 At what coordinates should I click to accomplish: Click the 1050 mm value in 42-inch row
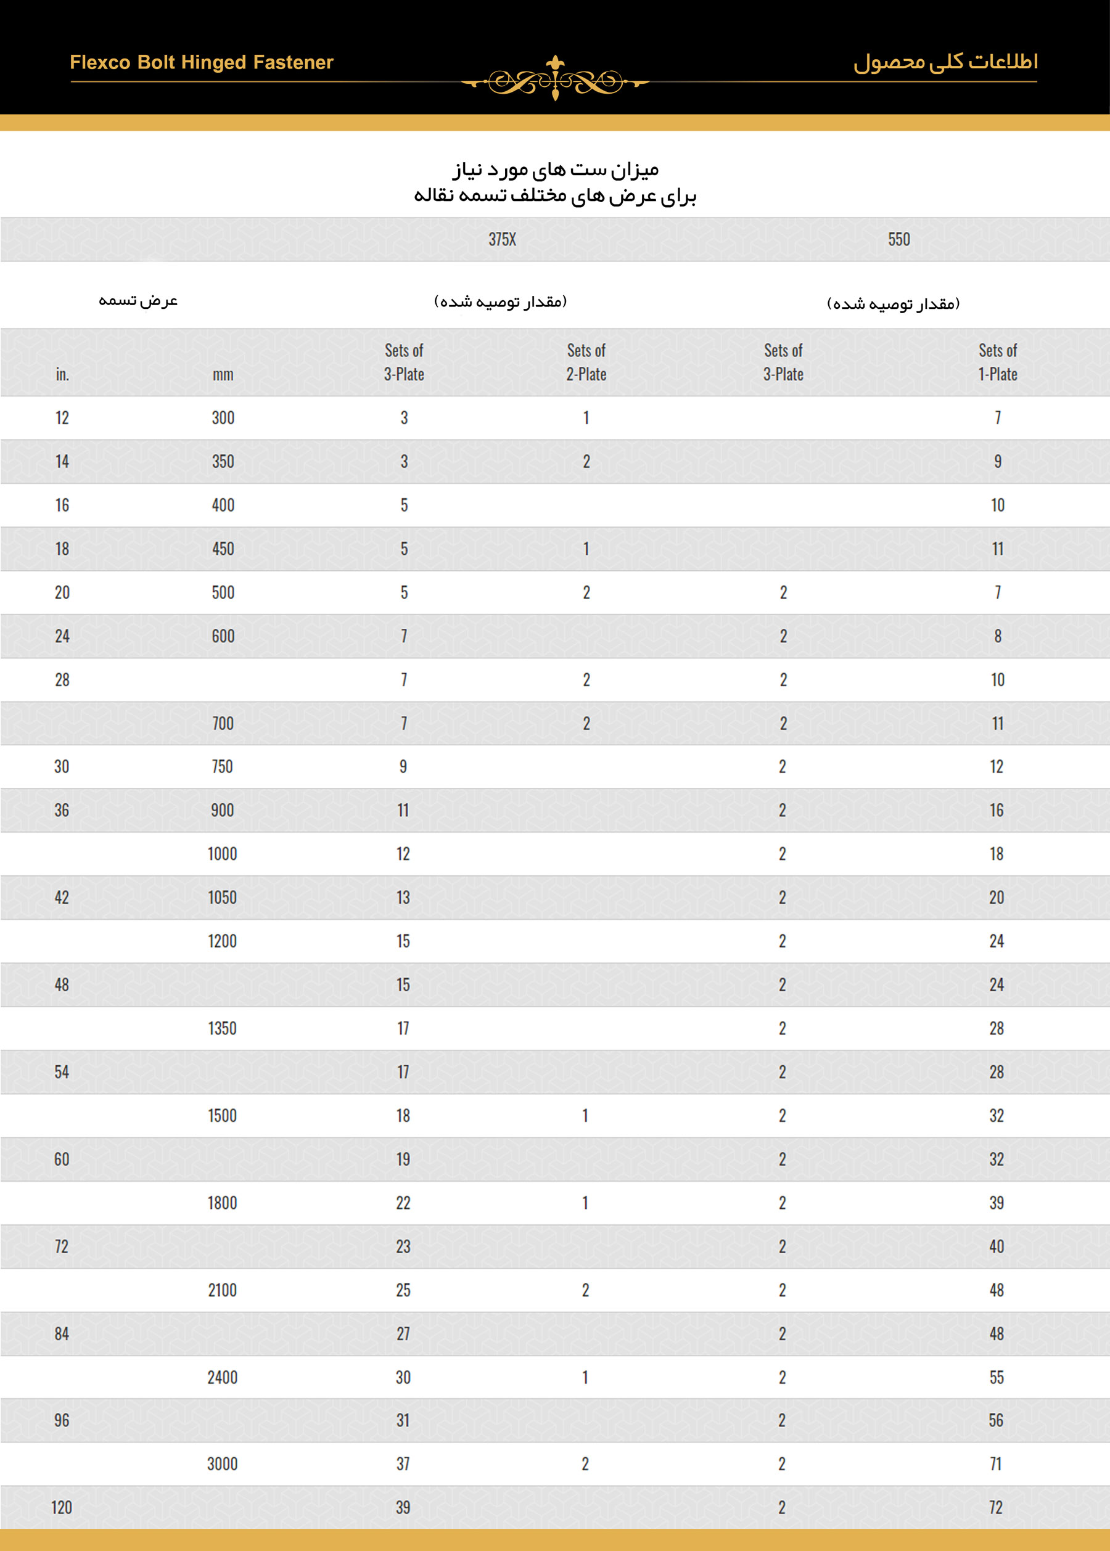[x=222, y=897]
